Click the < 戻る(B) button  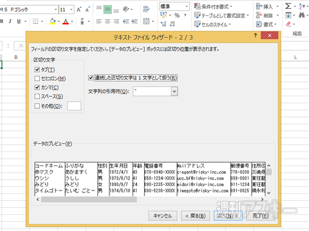coord(195,216)
